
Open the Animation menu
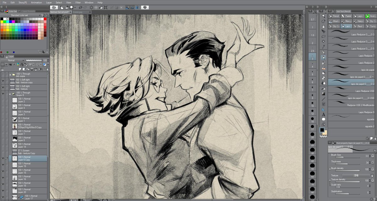tap(37, 2)
